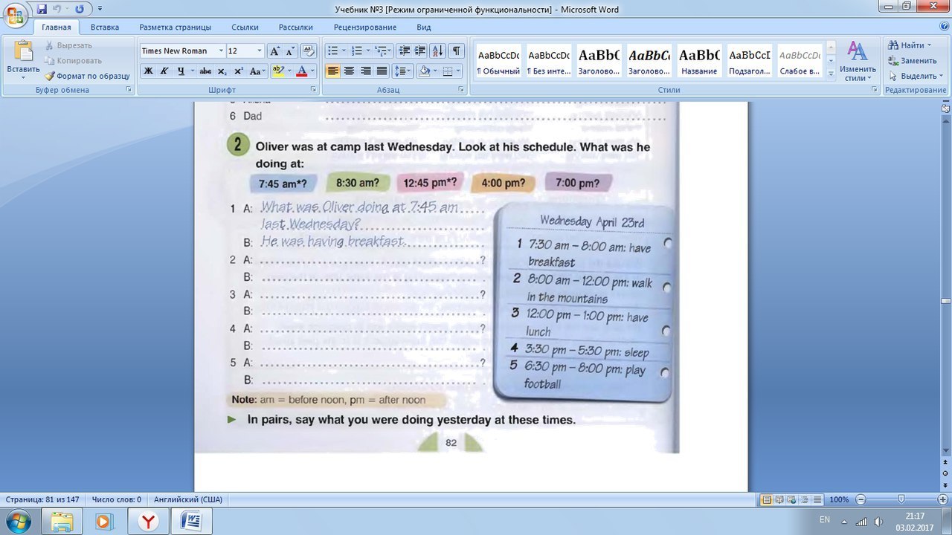Decrease font size with the shrink font icon
The width and height of the screenshot is (952, 535).
pos(289,51)
